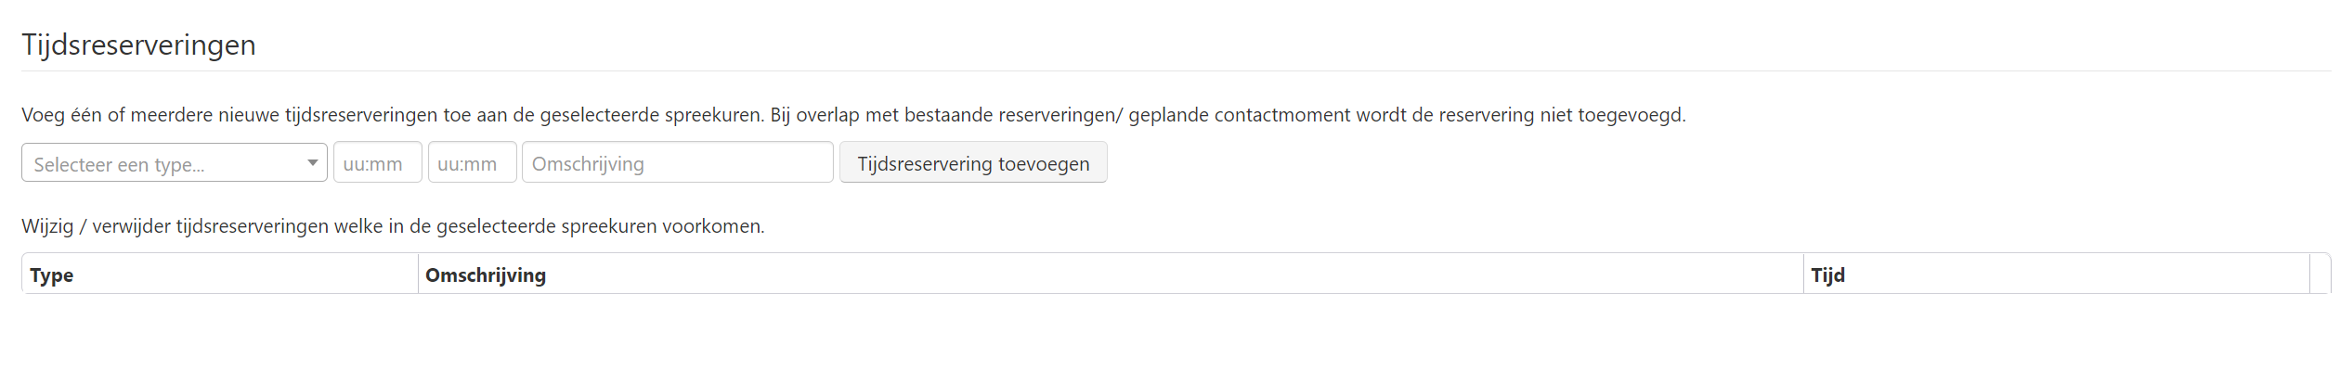Focus the second uu:mm end time field
2340x383 pixels.
click(472, 163)
